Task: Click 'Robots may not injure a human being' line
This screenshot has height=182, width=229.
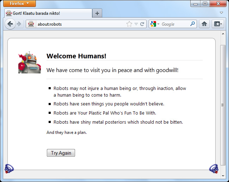Action: [x=120, y=92]
